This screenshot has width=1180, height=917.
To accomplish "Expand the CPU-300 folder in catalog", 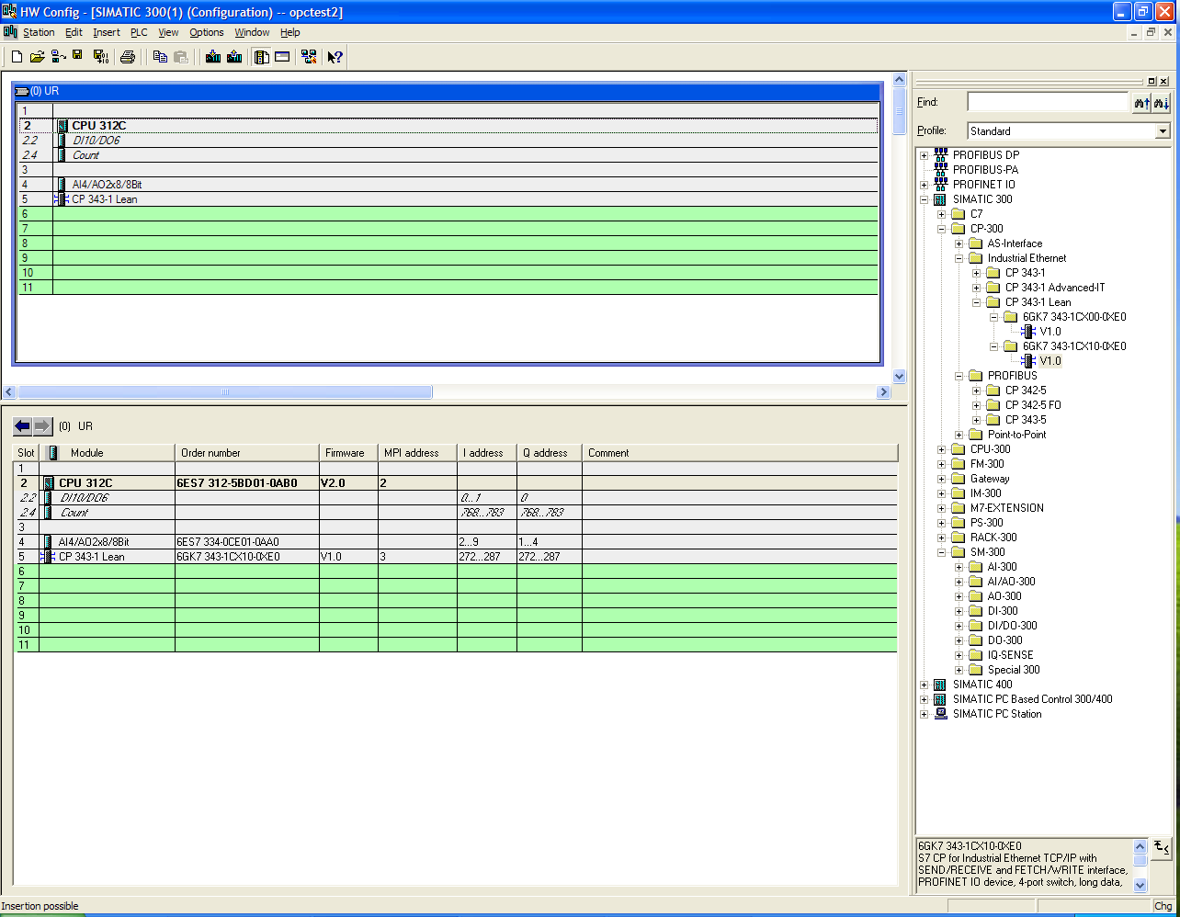I will point(942,449).
